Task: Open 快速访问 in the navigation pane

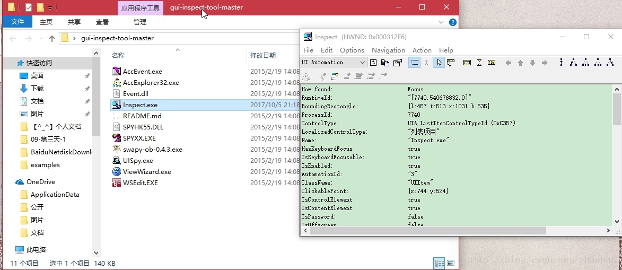Action: tap(39, 63)
